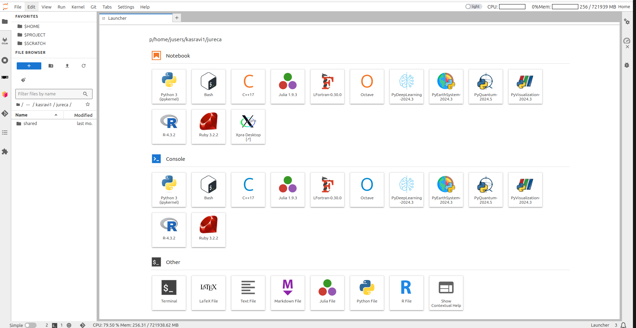Image resolution: width=636 pixels, height=328 pixels.
Task: Refresh the file browser list
Action: pos(84,66)
